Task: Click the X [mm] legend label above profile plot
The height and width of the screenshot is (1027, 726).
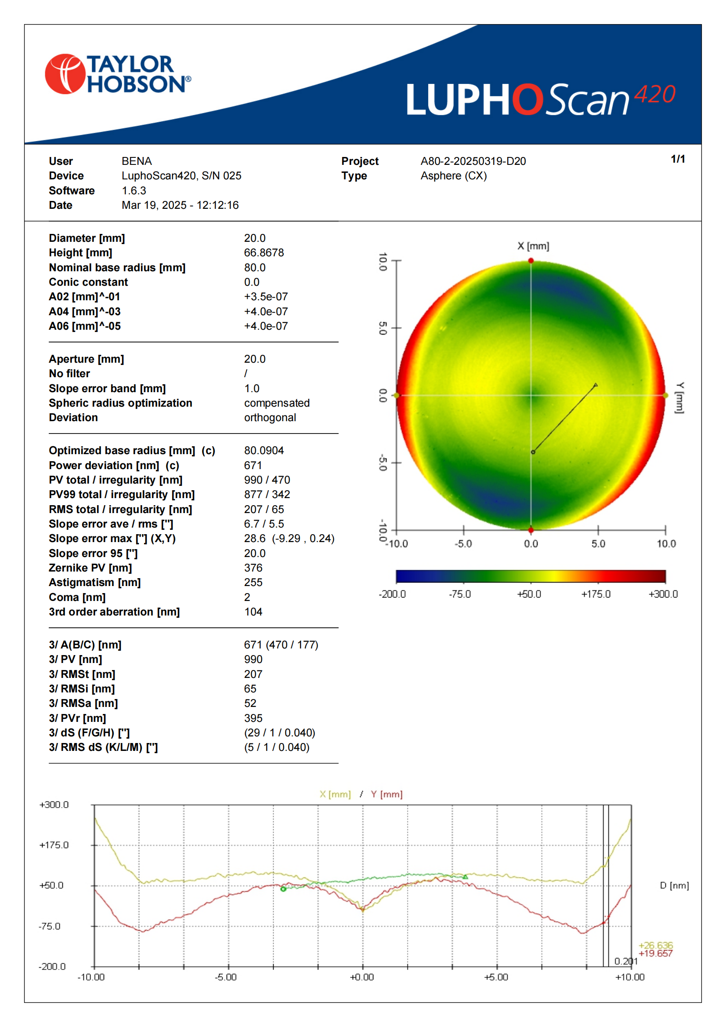Action: tap(335, 794)
